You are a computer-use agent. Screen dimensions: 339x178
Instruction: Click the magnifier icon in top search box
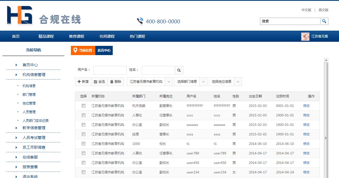point(324,21)
